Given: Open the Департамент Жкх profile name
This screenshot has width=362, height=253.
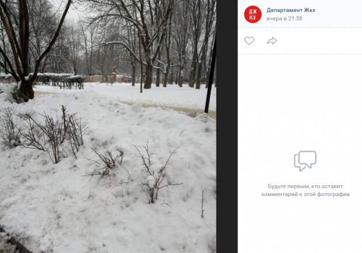Looking at the screenshot, I should (291, 10).
